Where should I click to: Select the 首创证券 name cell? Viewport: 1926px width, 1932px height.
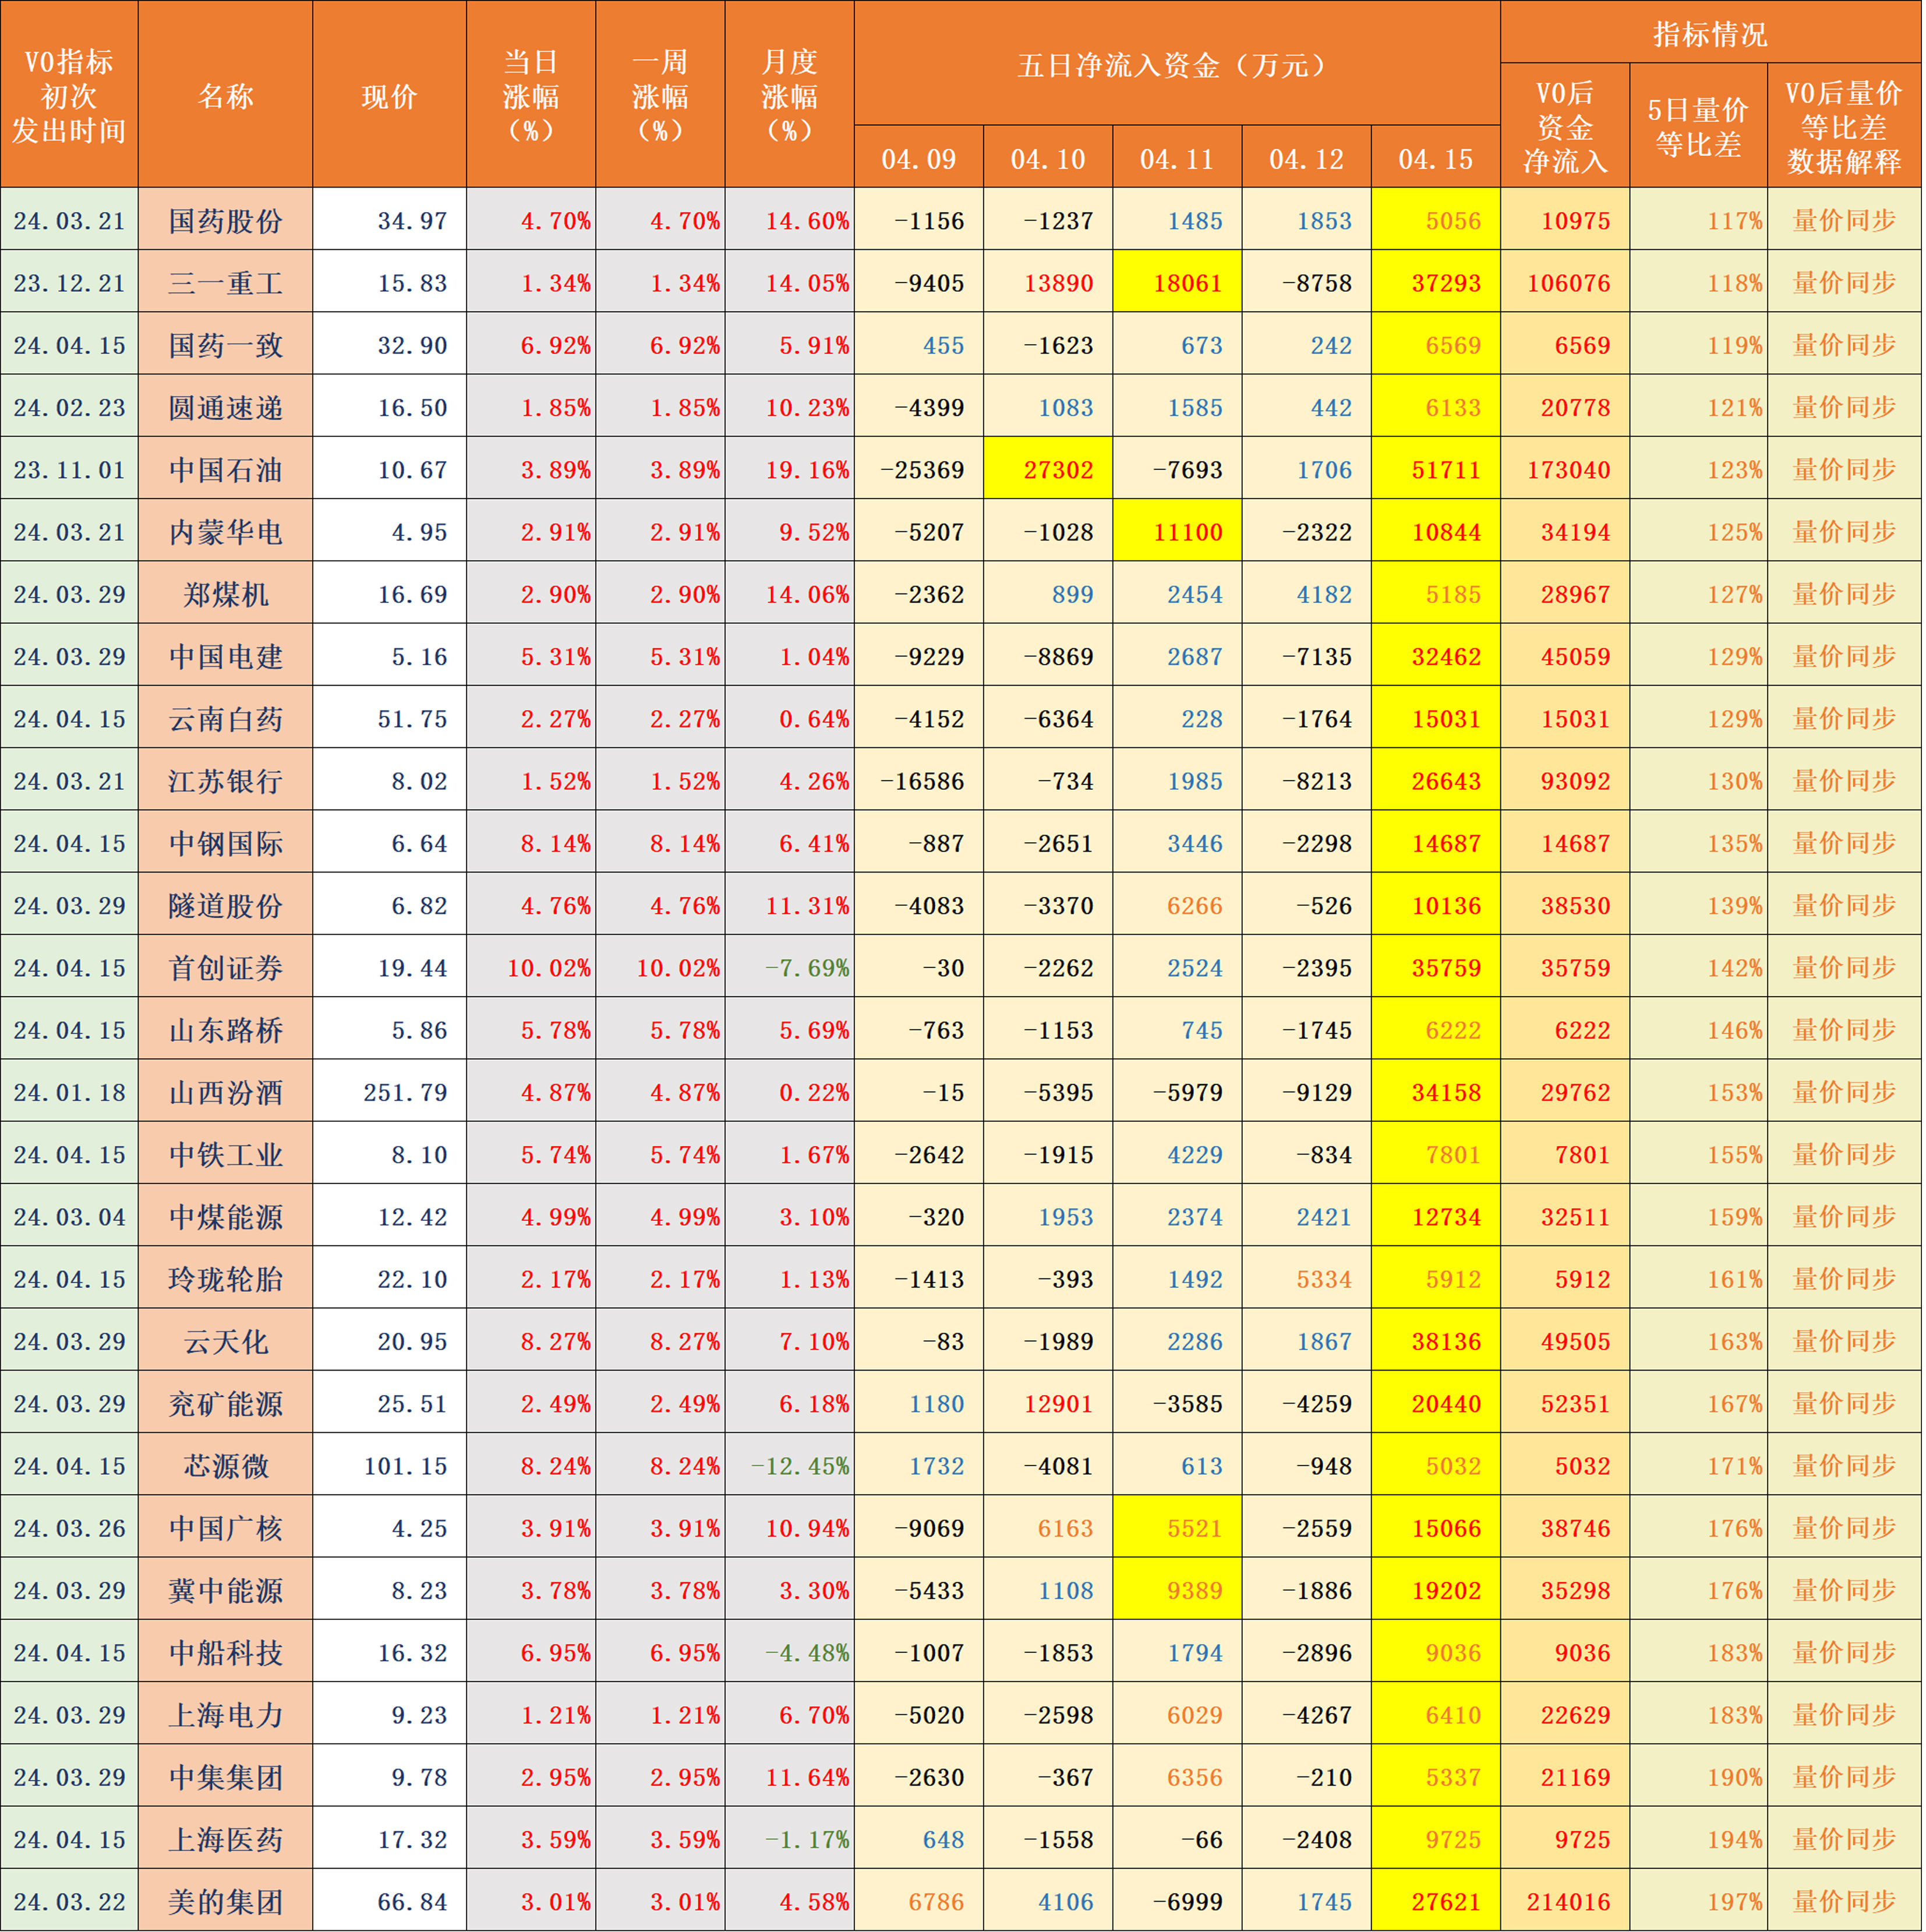coord(226,967)
